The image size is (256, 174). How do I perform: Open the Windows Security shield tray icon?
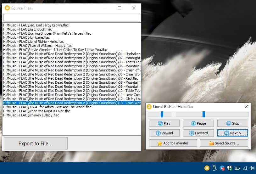click(x=230, y=168)
